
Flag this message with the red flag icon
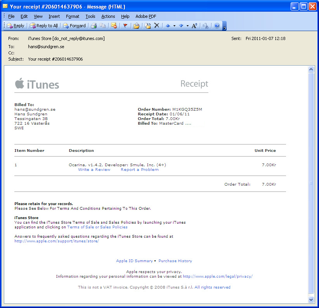(125, 26)
